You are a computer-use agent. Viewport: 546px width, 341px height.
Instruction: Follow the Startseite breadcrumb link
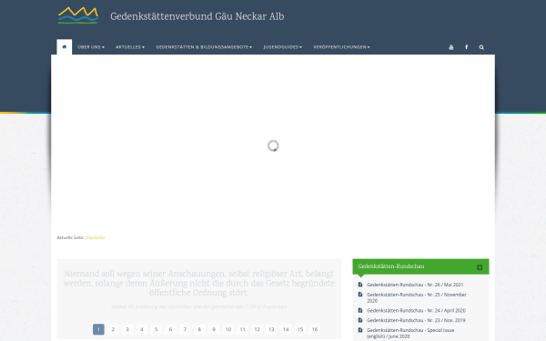pos(96,237)
